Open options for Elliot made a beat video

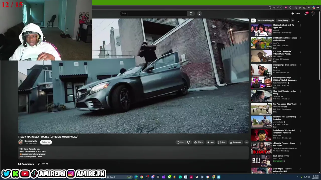[300, 25]
